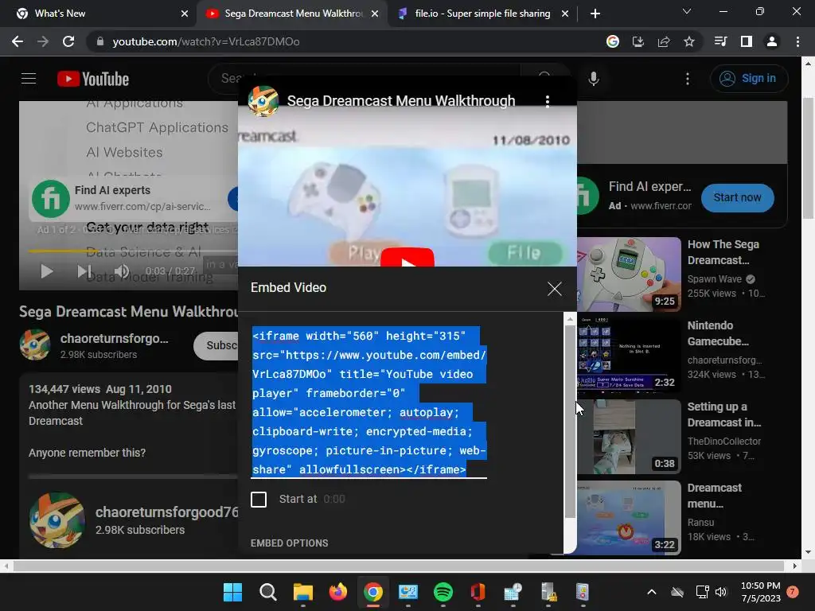Open tab search dropdown arrow

[x=687, y=11]
